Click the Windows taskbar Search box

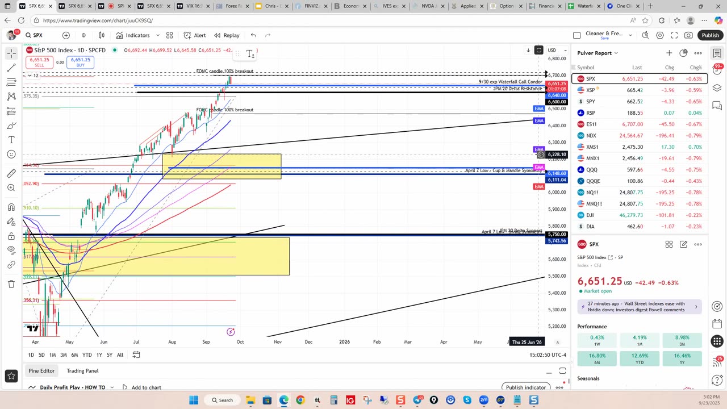click(x=222, y=400)
